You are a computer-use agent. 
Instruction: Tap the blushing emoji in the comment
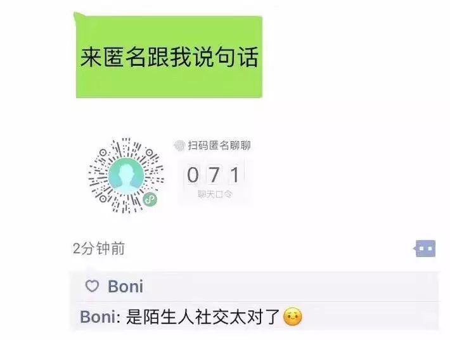coord(292,317)
